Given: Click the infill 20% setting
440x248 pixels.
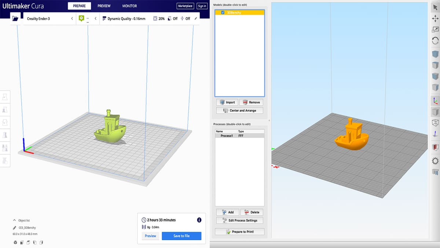Looking at the screenshot, I should pyautogui.click(x=159, y=18).
